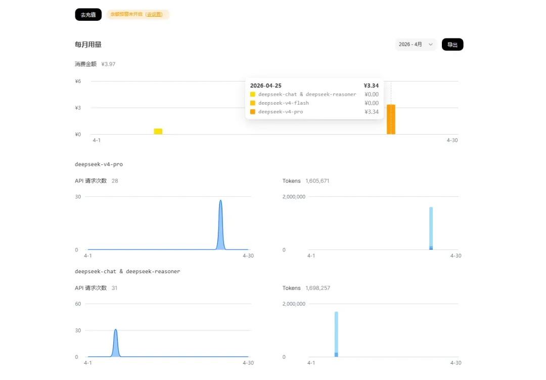Click the 去充值 recharge button
The image size is (546, 380).
coord(88,15)
